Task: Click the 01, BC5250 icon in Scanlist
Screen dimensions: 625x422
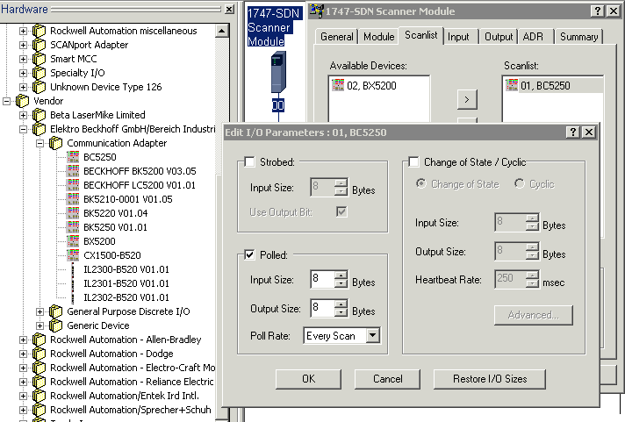Action: pos(512,85)
